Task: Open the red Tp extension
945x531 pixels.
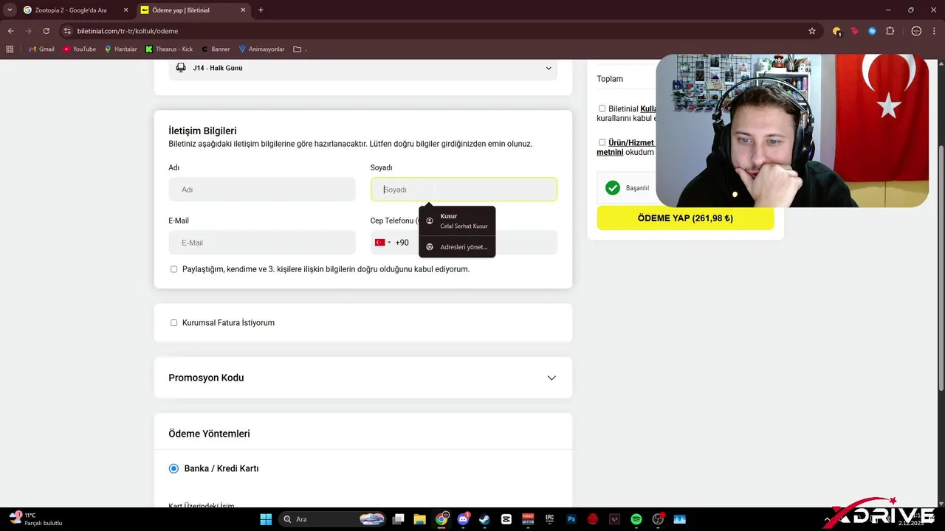Action: click(x=854, y=31)
